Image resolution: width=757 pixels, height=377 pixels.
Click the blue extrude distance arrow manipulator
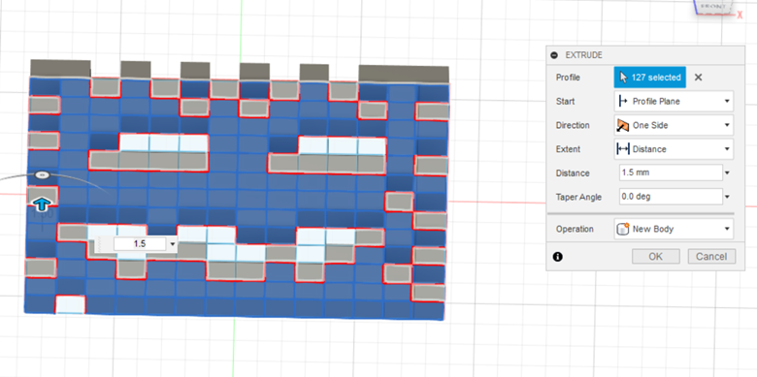point(42,204)
